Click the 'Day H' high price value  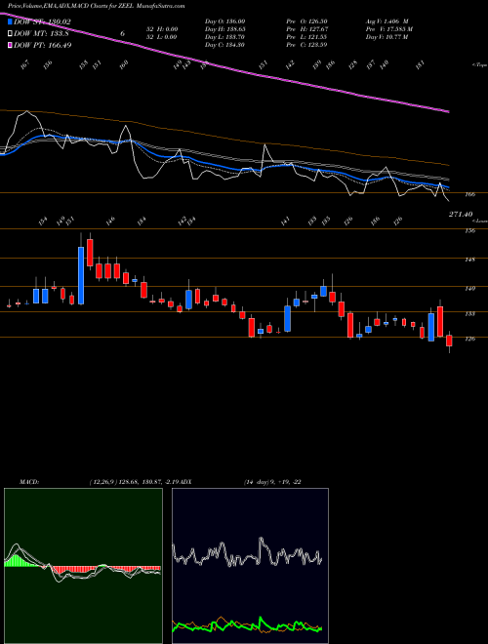(224, 29)
